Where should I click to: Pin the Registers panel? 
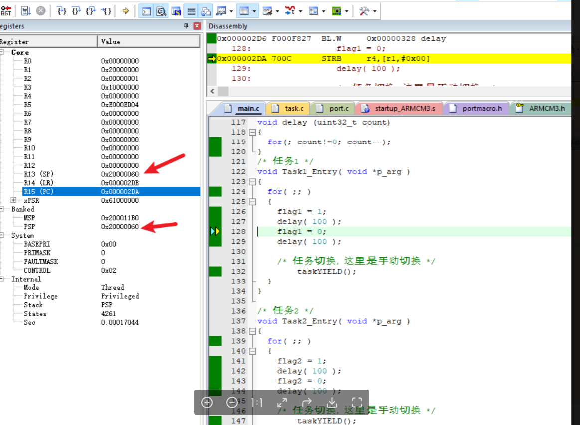tap(186, 26)
